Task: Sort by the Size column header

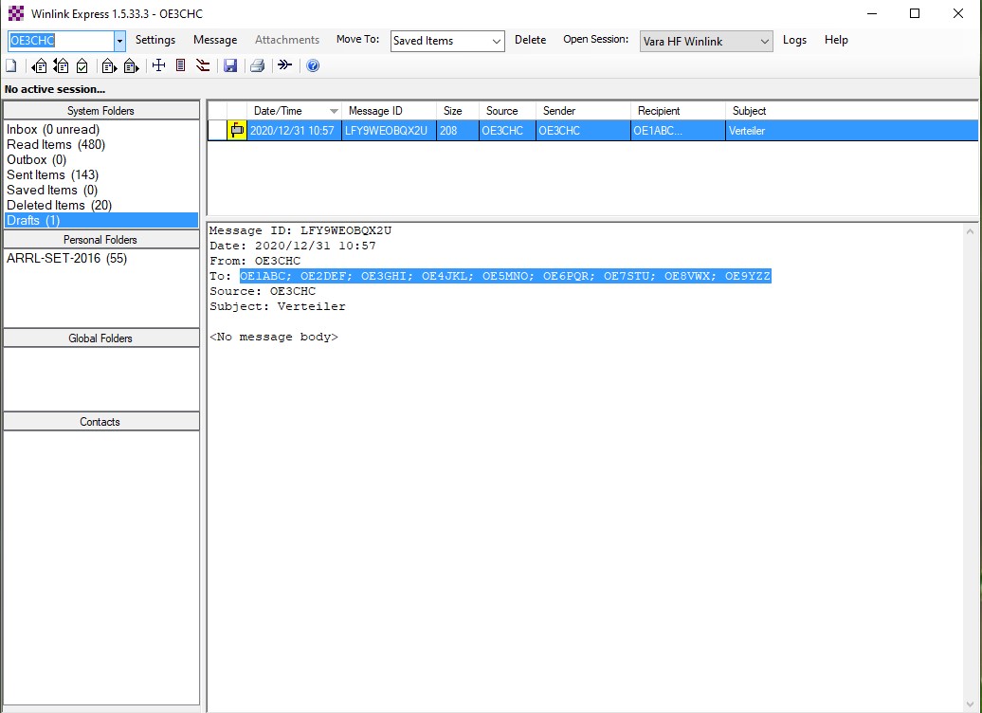Action: (x=458, y=111)
